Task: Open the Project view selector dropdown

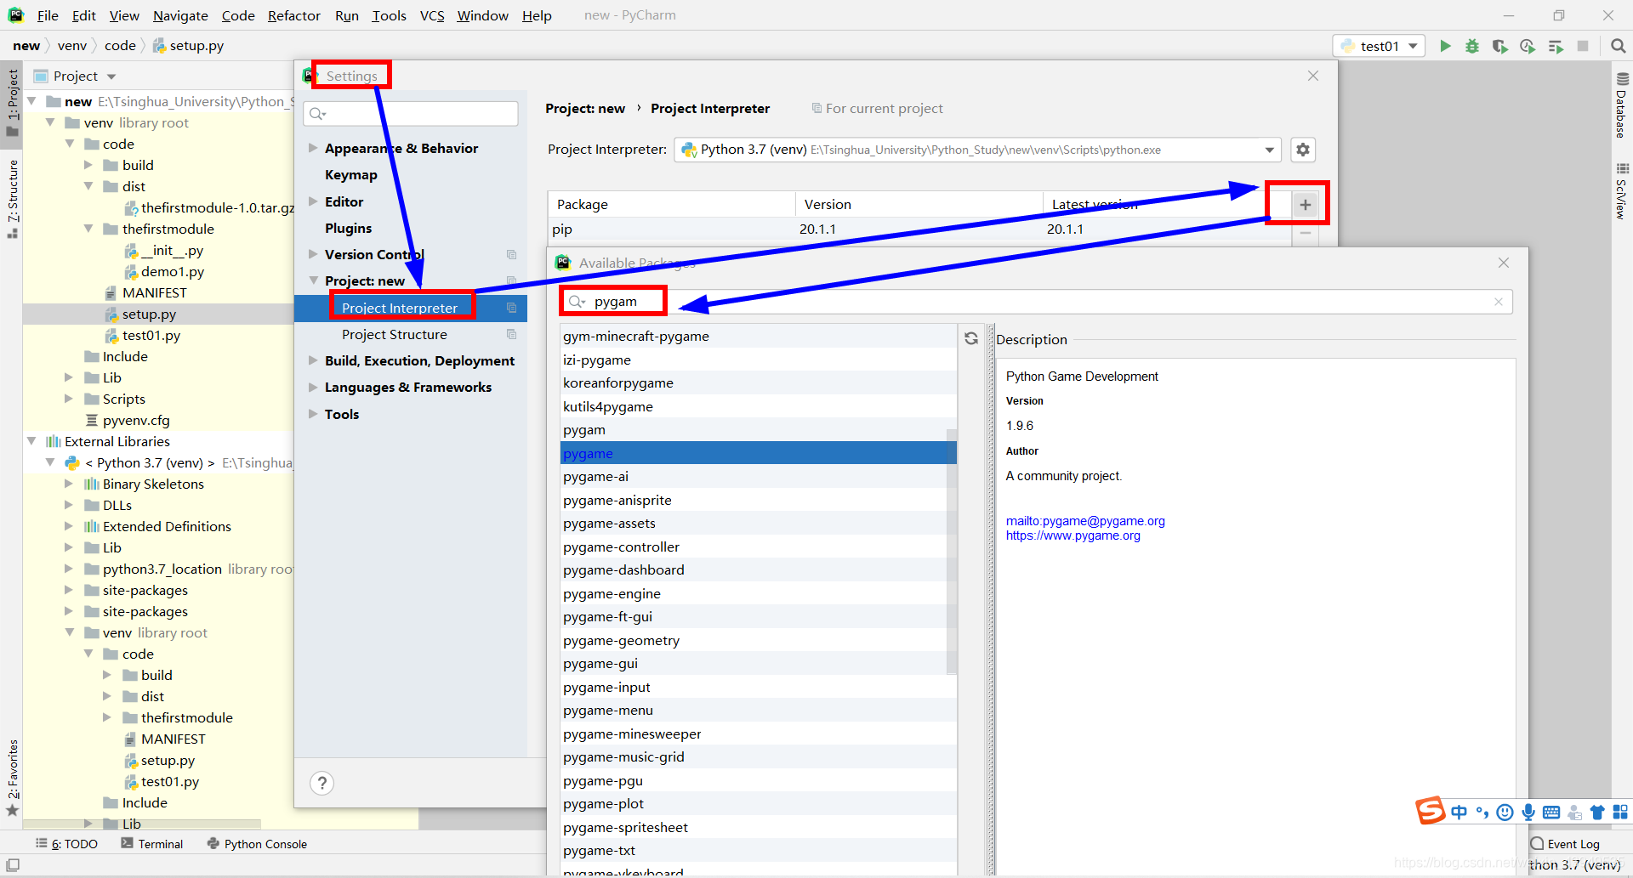Action: click(111, 76)
